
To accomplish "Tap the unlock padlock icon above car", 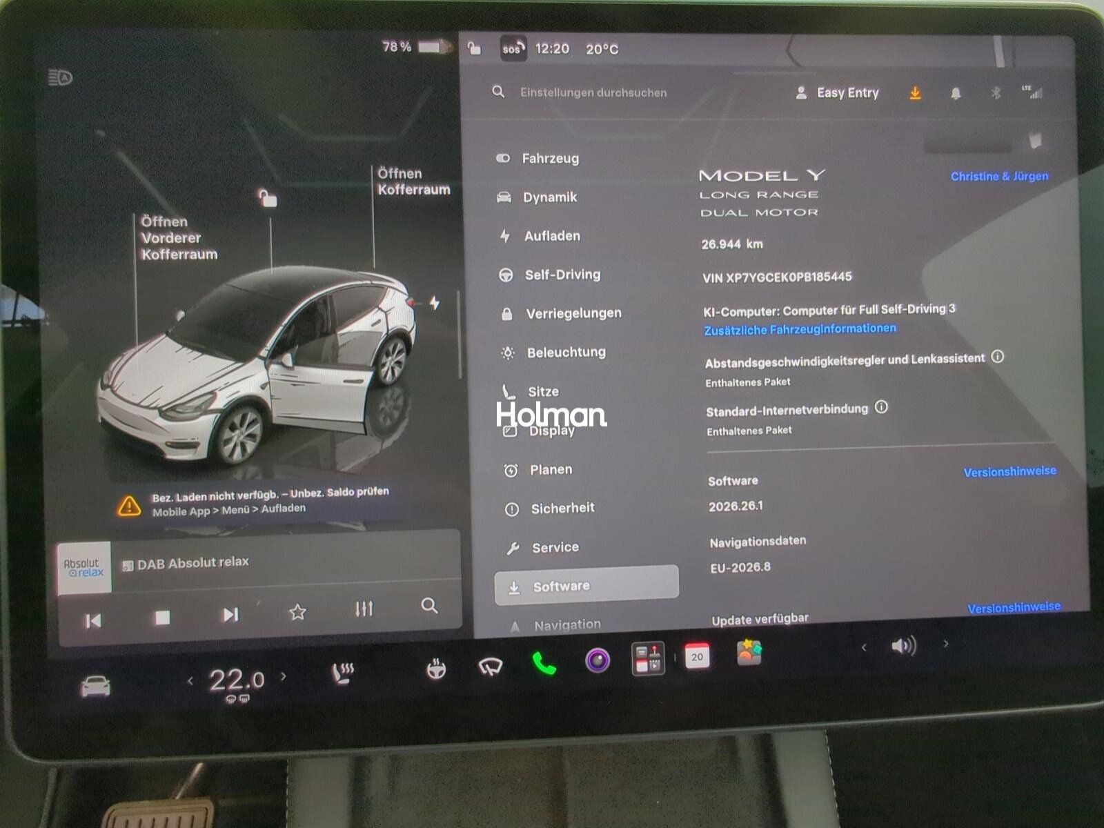I will point(268,198).
